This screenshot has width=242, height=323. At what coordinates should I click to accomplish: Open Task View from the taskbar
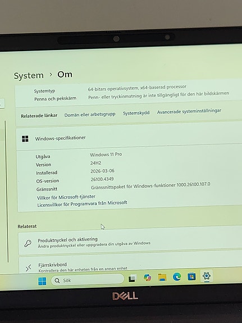[x=132, y=279]
